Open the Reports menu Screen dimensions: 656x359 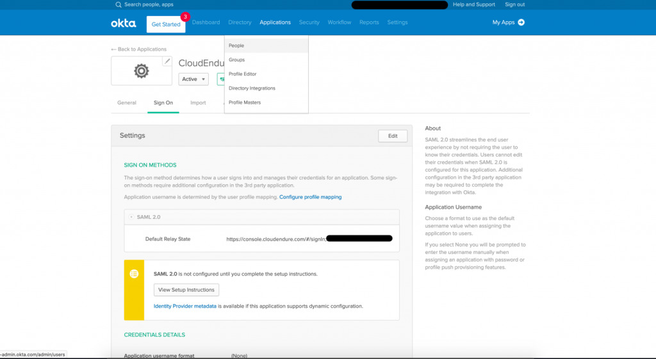[369, 22]
